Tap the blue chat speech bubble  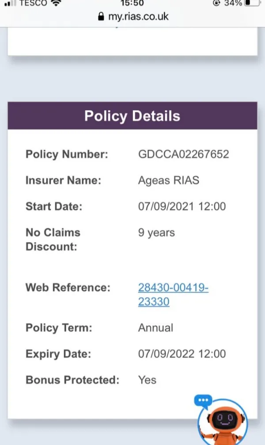pos(203,400)
